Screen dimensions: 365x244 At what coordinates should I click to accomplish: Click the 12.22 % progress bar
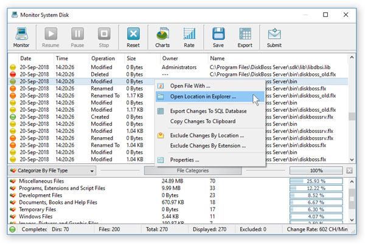click(x=316, y=188)
